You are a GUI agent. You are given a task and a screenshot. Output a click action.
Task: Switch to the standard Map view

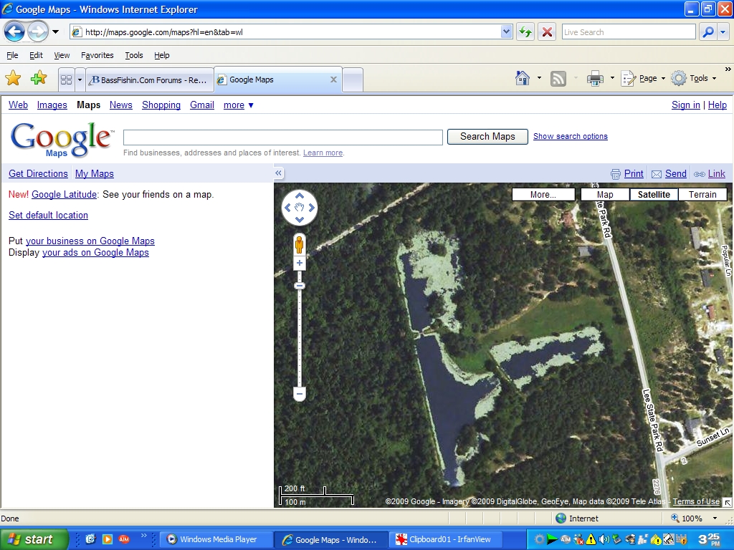(x=605, y=194)
